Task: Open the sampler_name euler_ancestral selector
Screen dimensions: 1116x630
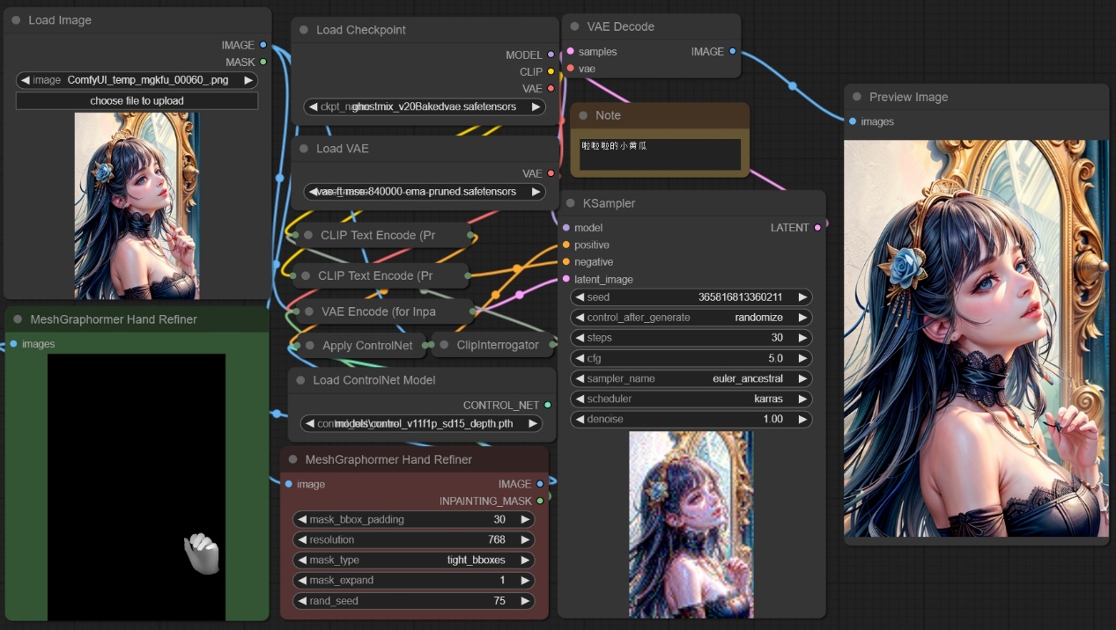Action: click(691, 379)
